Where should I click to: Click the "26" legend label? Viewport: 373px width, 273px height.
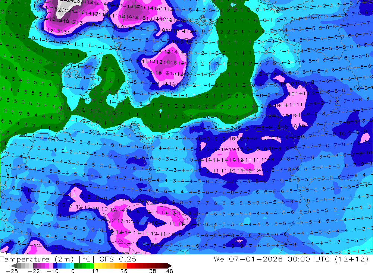(x=124, y=271)
